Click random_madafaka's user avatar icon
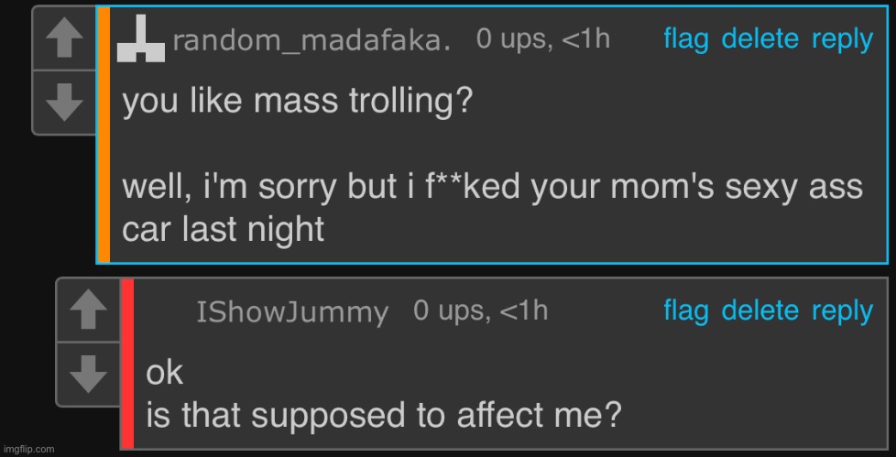 point(141,40)
